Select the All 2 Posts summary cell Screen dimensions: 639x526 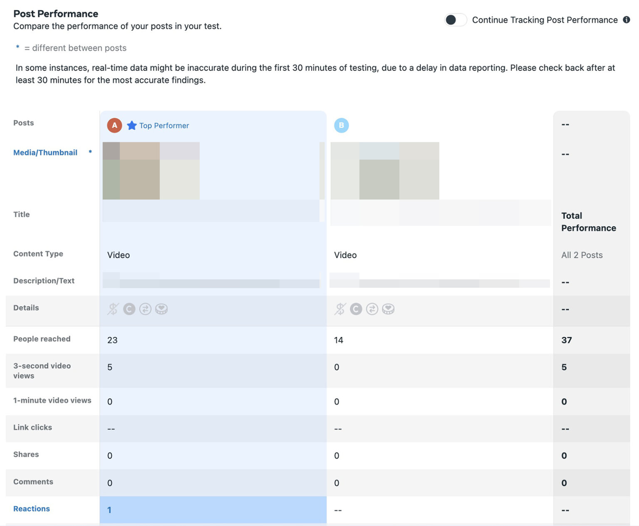pos(582,255)
